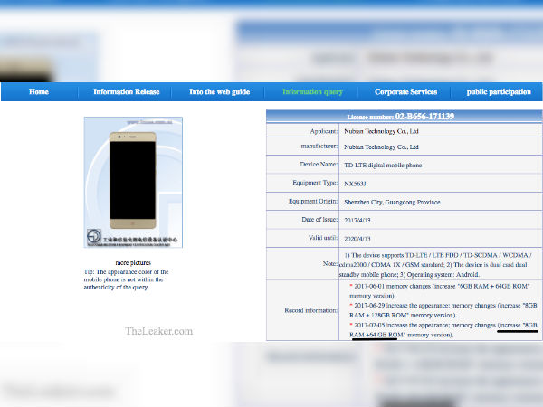Screen dimensions: 543x407
Task: Open the Home navigation item
Action: point(39,91)
